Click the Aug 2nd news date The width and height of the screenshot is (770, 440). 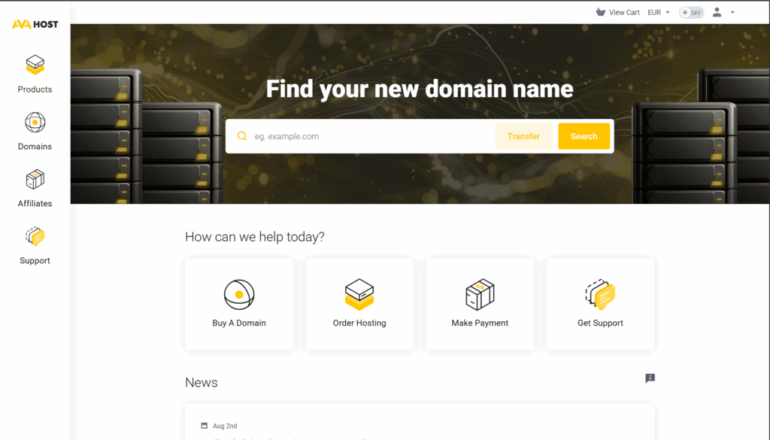tap(225, 426)
